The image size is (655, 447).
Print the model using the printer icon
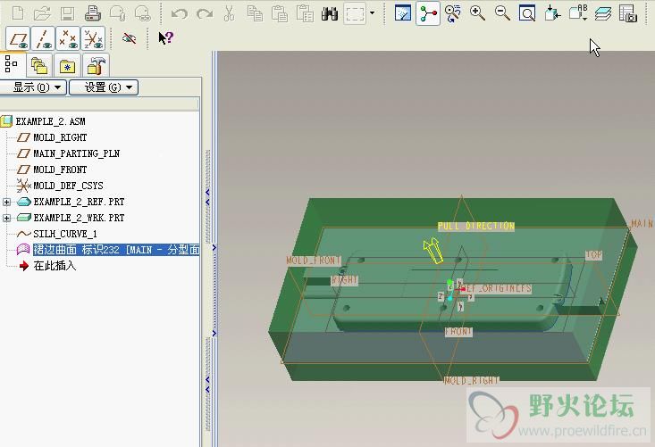92,13
